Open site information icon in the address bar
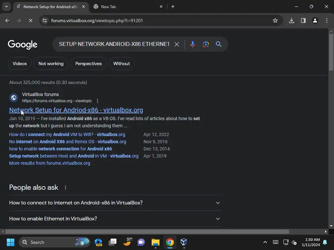Viewport: 334px width, 250px height. (x=45, y=21)
